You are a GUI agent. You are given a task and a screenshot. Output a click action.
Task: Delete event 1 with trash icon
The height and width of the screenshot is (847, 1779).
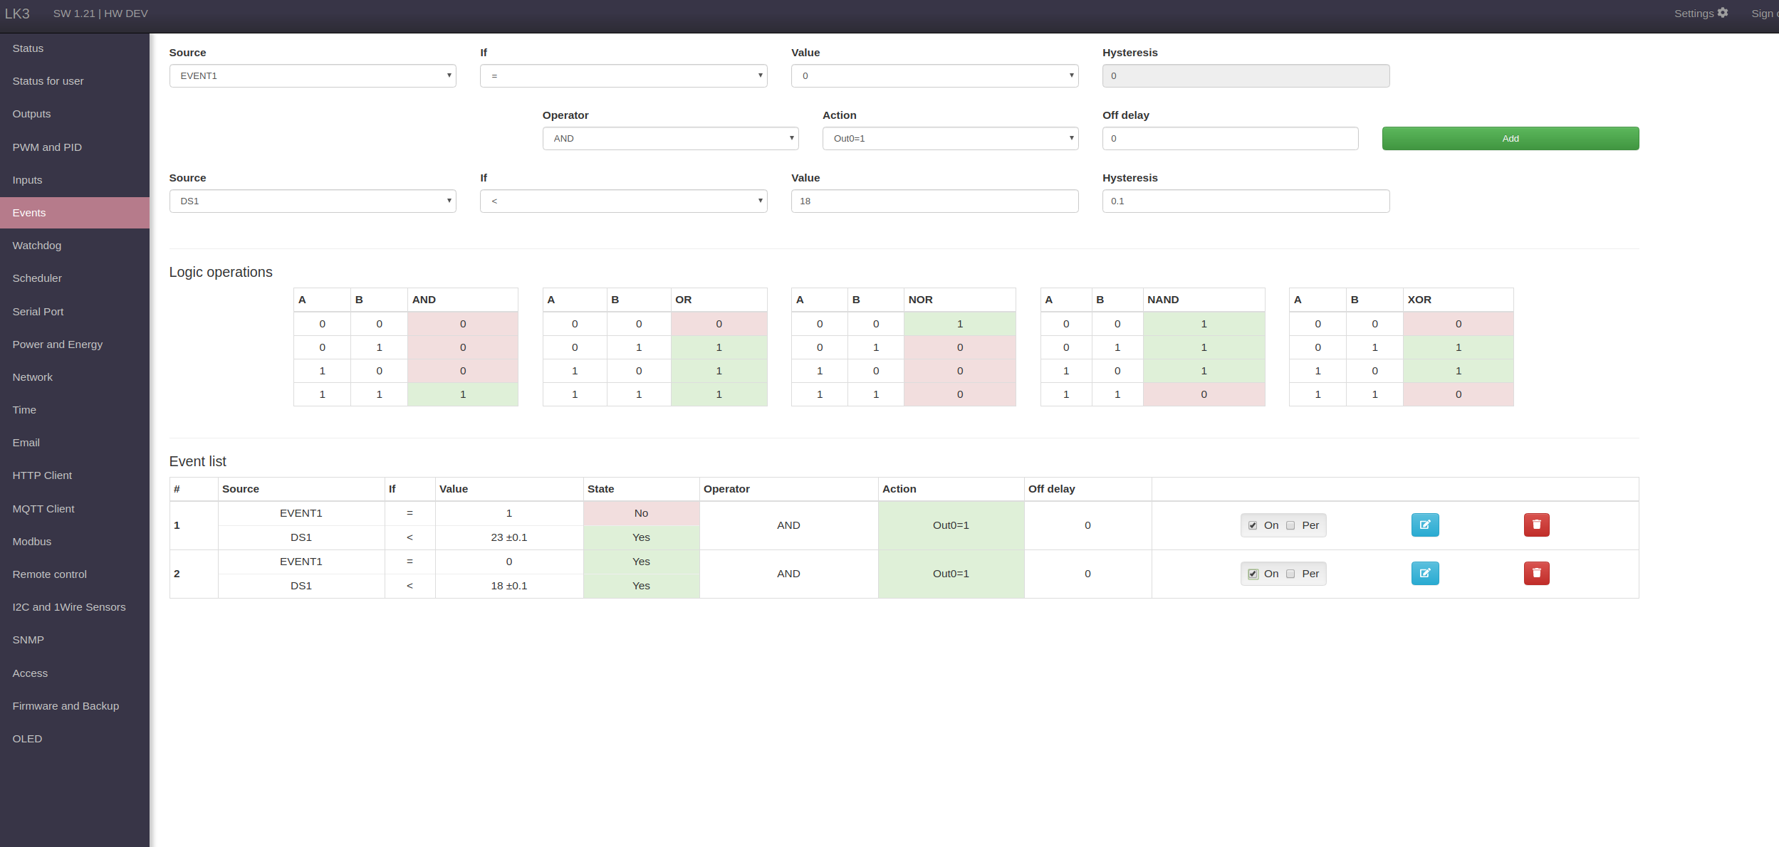[1536, 525]
